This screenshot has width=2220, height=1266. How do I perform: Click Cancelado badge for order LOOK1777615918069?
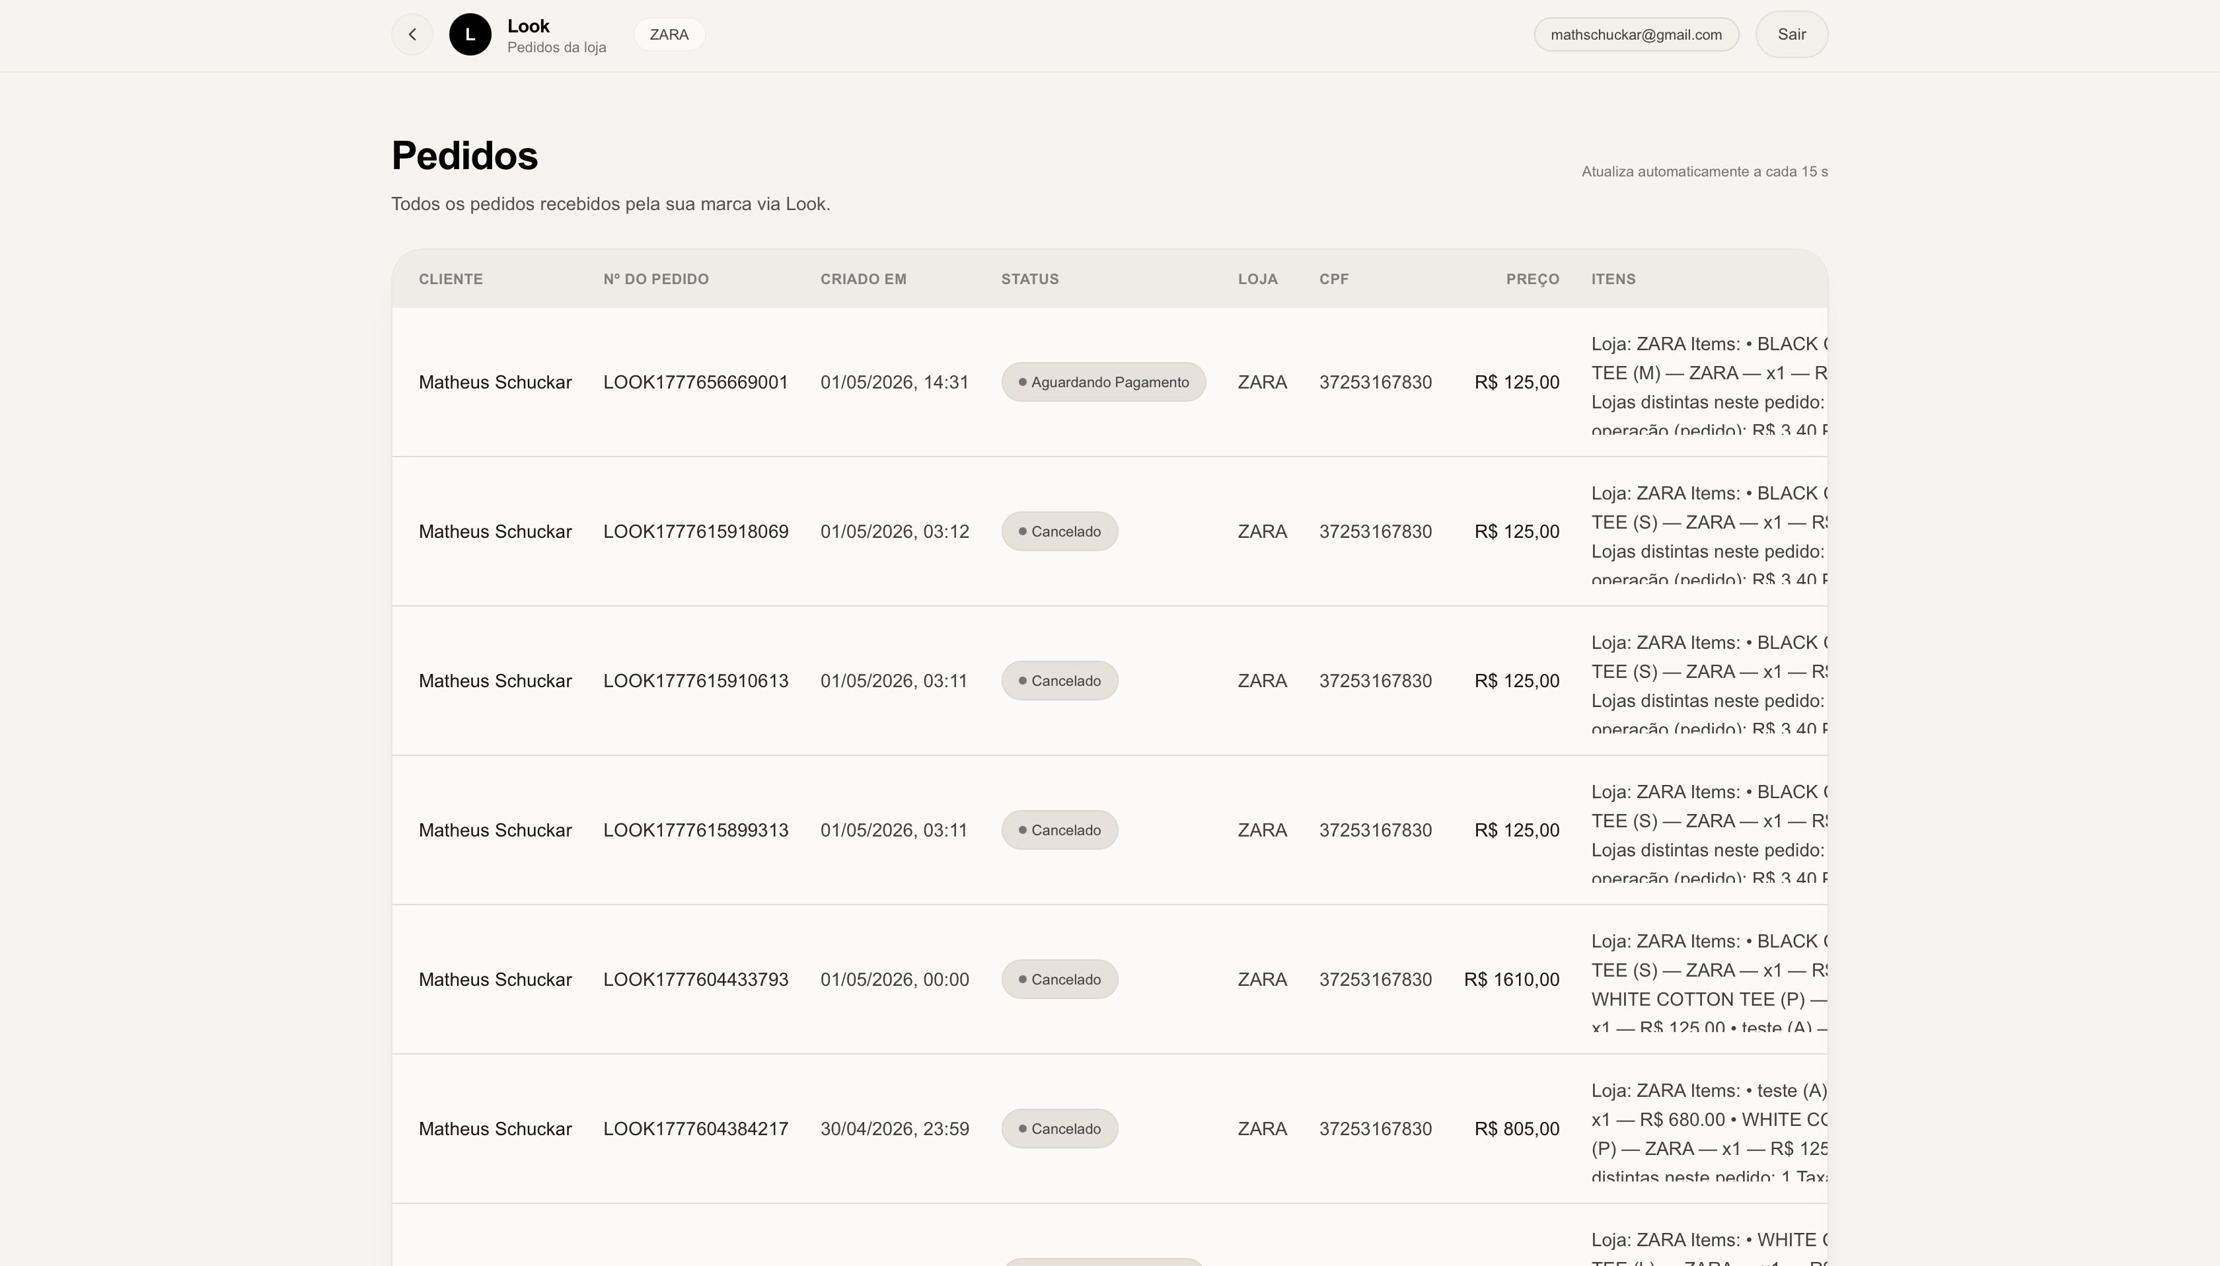[x=1060, y=531]
